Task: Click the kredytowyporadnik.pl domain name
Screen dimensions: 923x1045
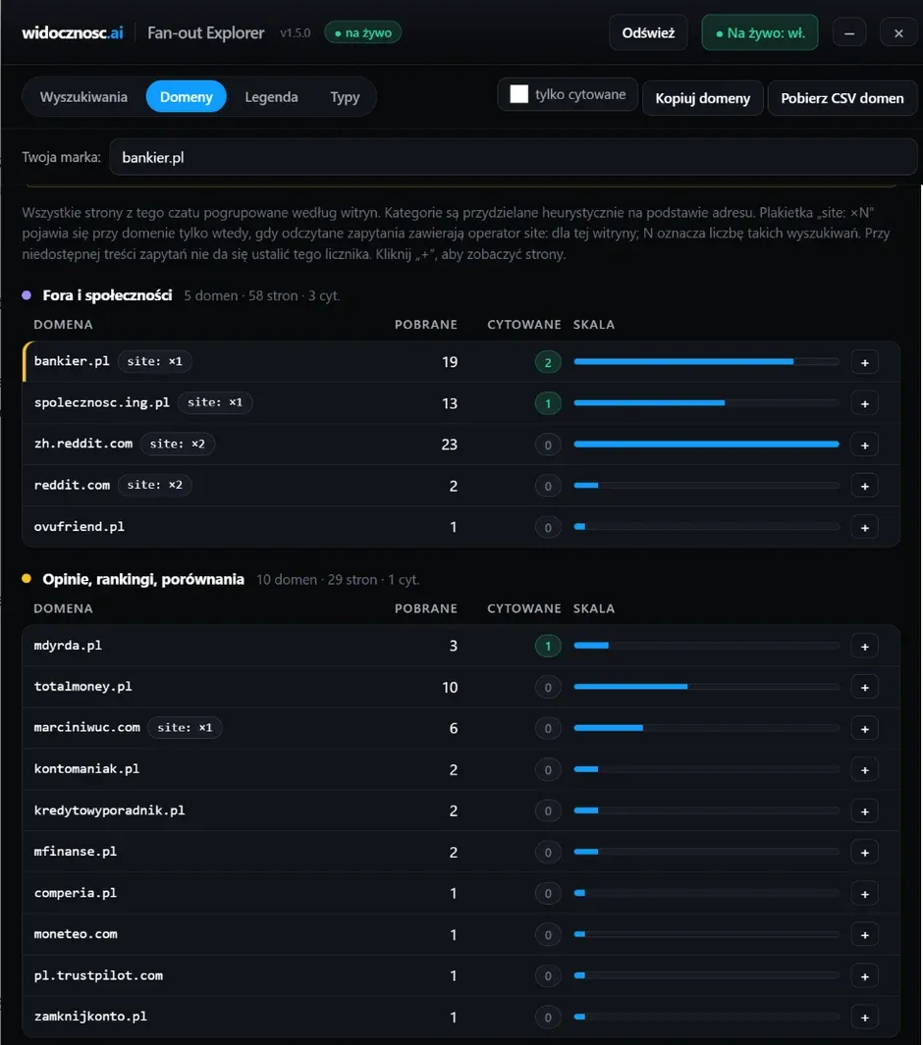Action: pos(109,810)
